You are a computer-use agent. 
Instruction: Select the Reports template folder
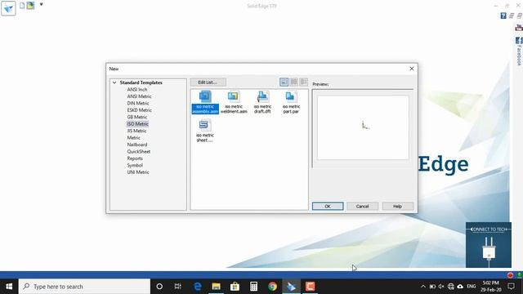point(135,158)
